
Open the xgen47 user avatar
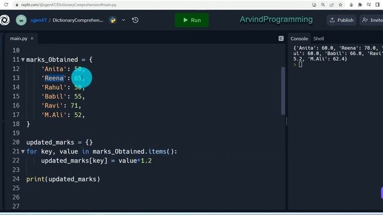[x=22, y=20]
